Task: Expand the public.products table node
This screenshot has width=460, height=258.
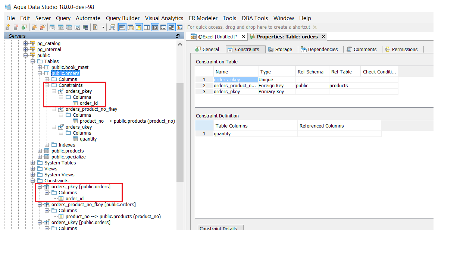Action: (x=40, y=151)
